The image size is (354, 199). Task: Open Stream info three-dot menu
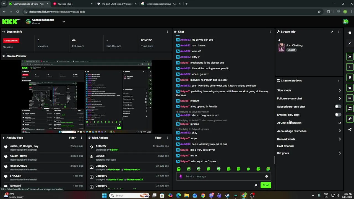pyautogui.click(x=339, y=32)
